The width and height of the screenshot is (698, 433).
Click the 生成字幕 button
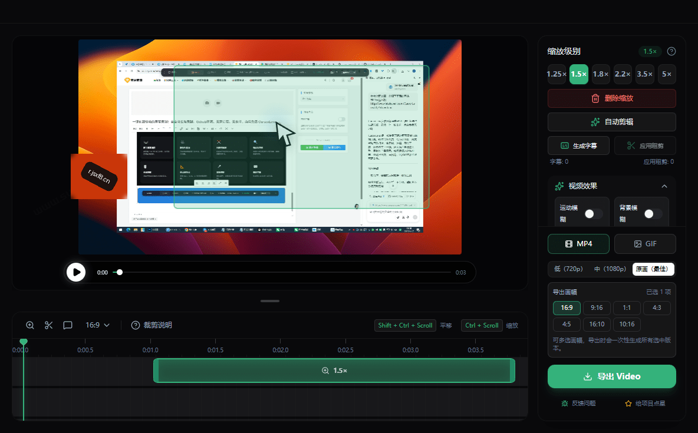click(x=578, y=146)
